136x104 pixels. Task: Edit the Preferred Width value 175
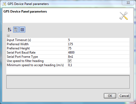pos(99,44)
